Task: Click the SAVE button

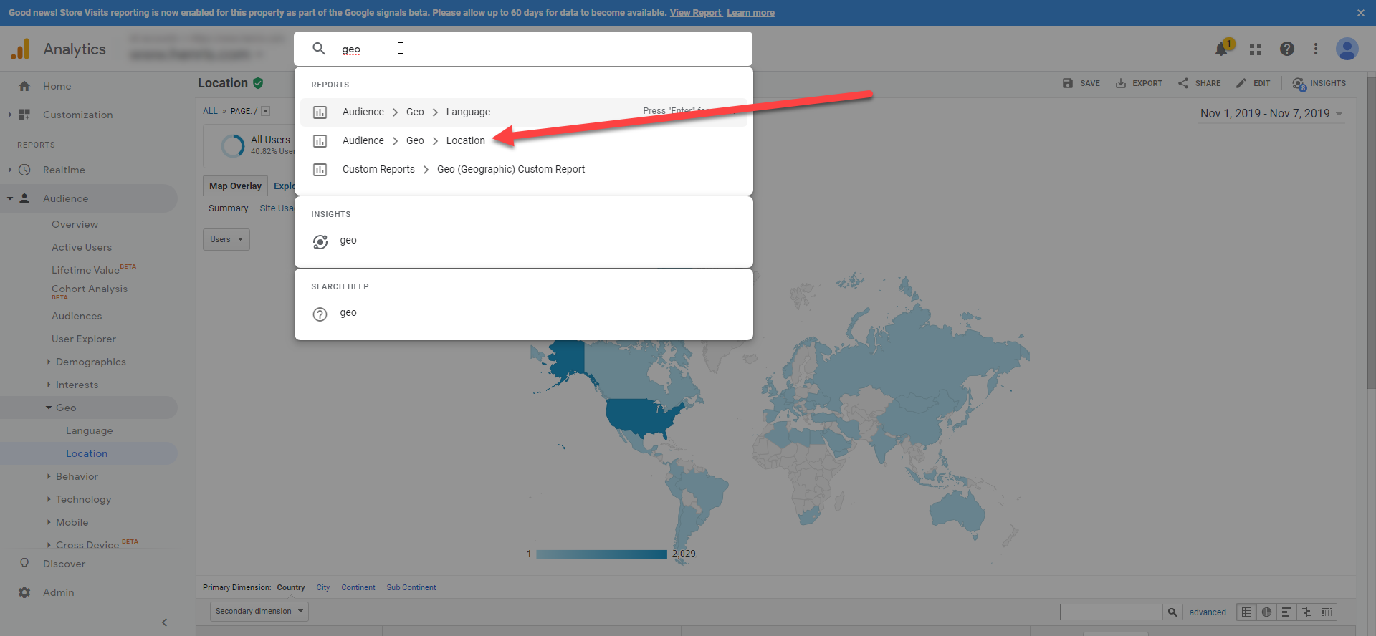Action: tap(1081, 84)
